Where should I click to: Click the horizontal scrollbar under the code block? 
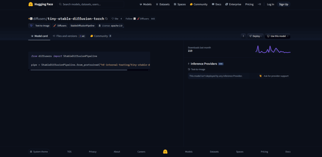pos(79,70)
